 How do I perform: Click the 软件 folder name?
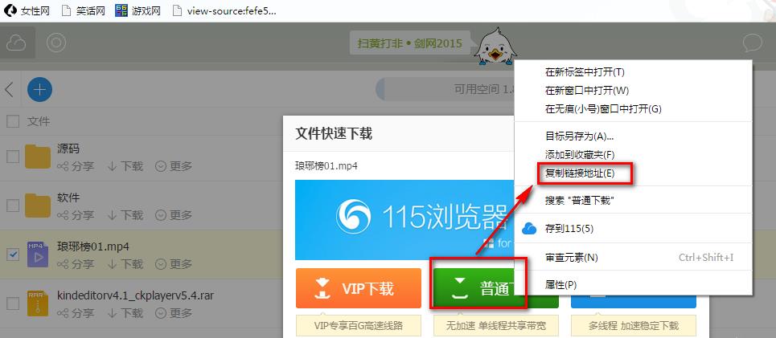(x=68, y=198)
